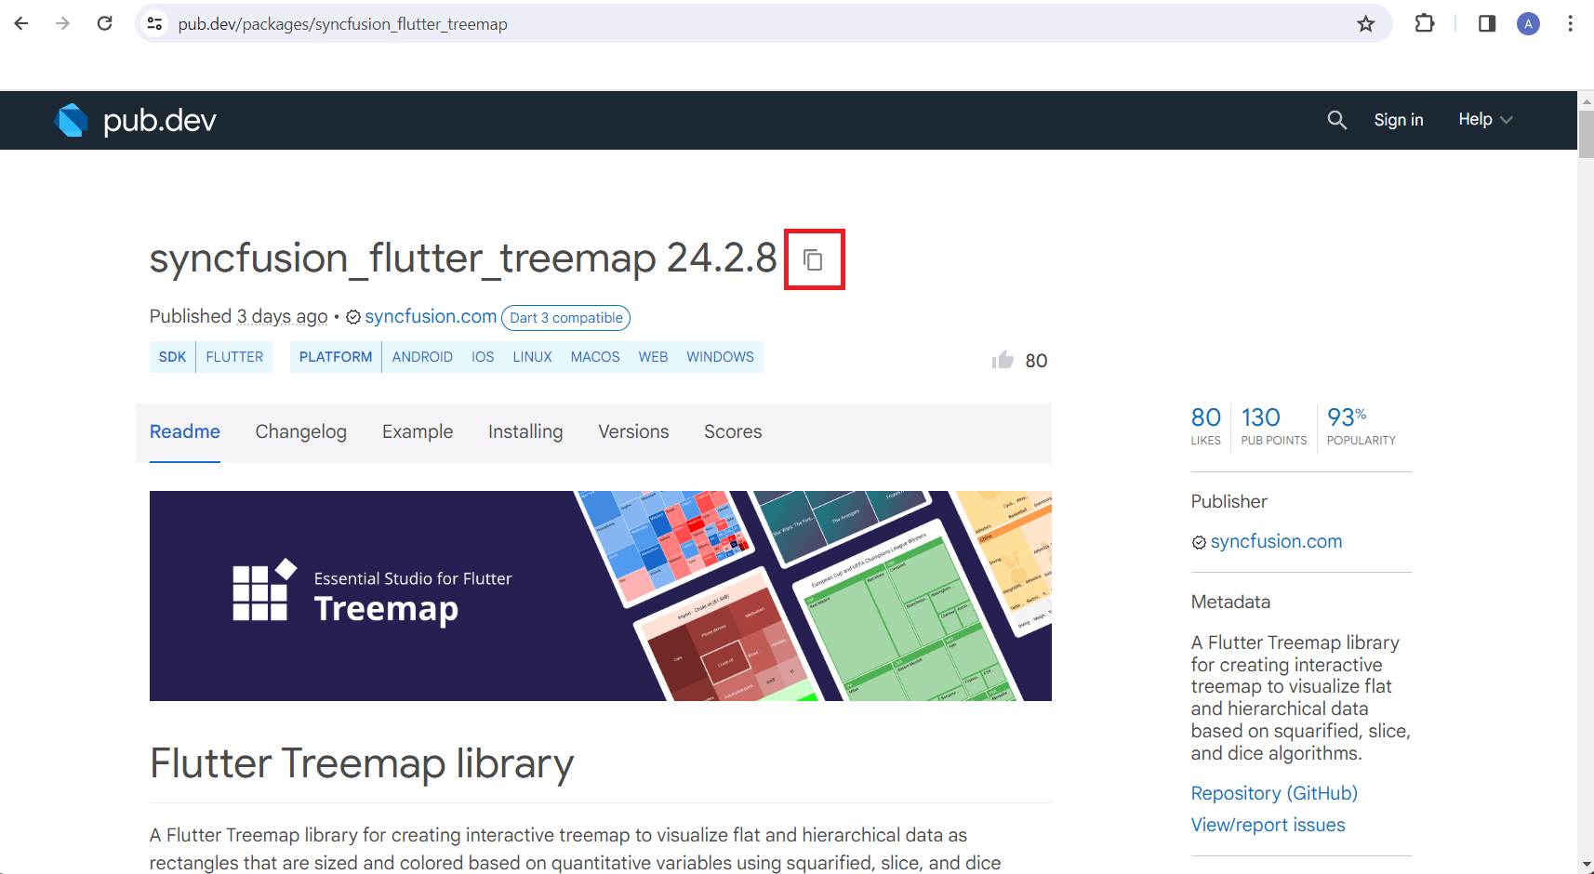
Task: Bookmark this page with the star icon
Action: tap(1365, 24)
